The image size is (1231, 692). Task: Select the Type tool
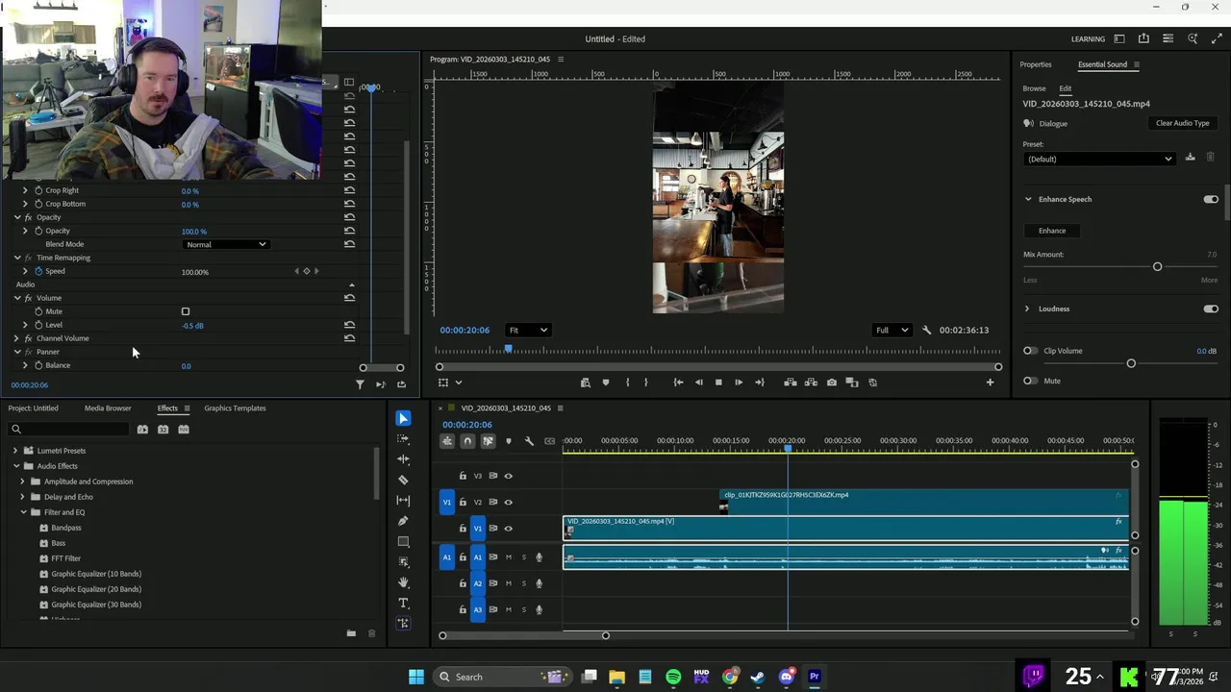pos(403,603)
